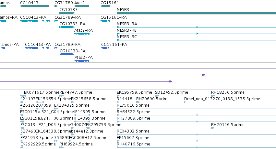Open the EK215658.5prime EST label
This screenshot has height=149, width=276.
(89, 99)
